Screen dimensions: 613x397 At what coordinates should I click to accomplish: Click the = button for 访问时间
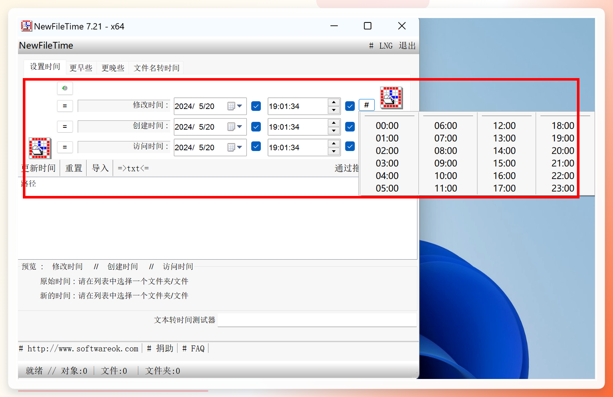(65, 147)
